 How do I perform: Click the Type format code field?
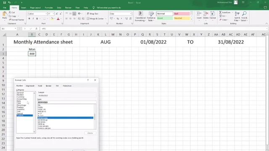pos(67,102)
